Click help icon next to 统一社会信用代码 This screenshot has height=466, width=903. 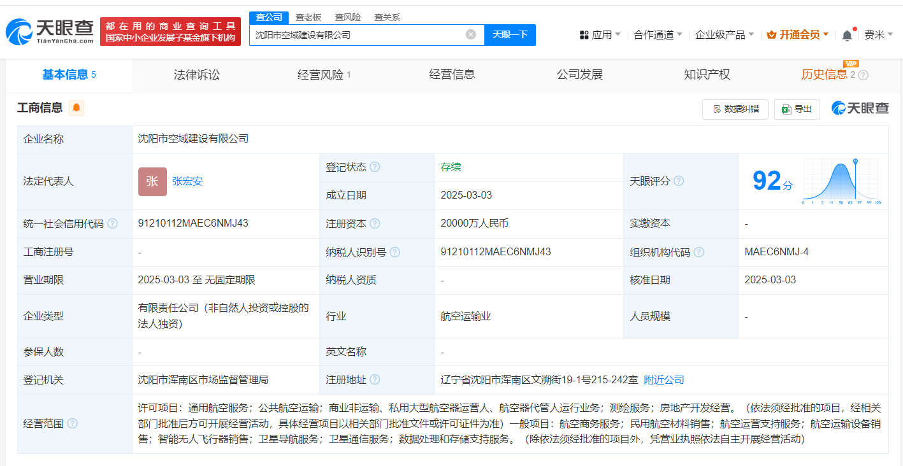tap(113, 223)
